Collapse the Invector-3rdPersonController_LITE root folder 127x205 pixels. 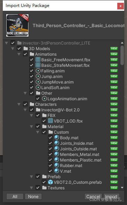click(x=6, y=43)
